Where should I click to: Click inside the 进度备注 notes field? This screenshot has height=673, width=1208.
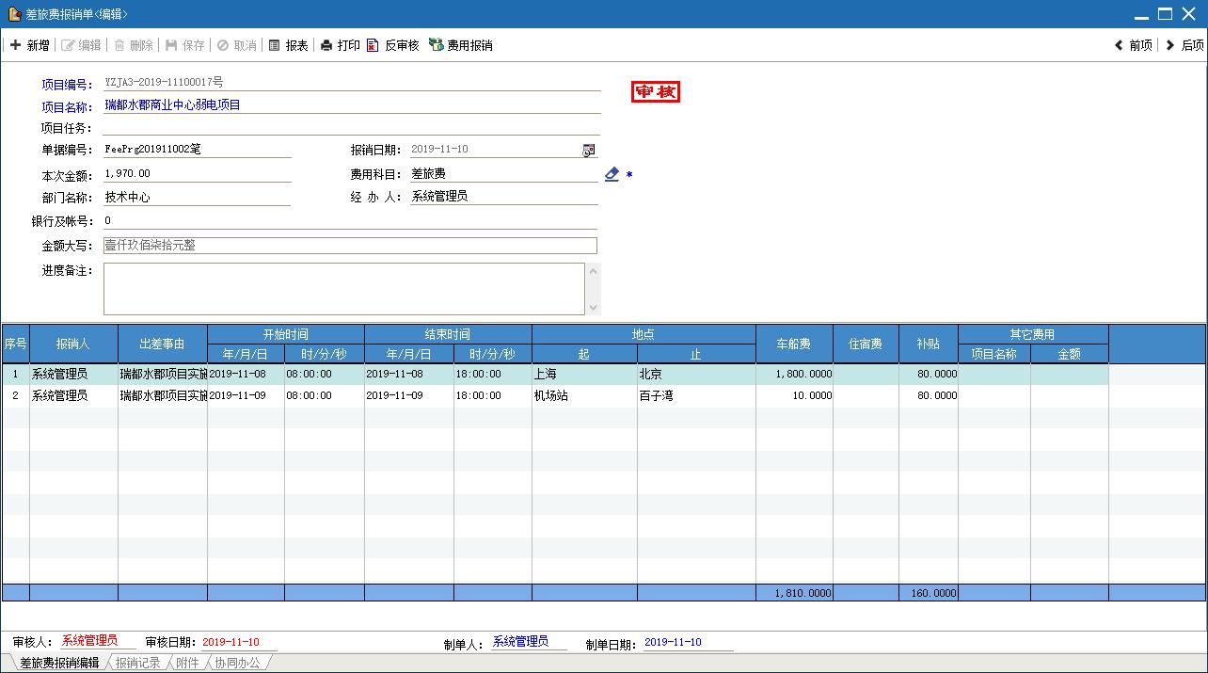(x=343, y=288)
